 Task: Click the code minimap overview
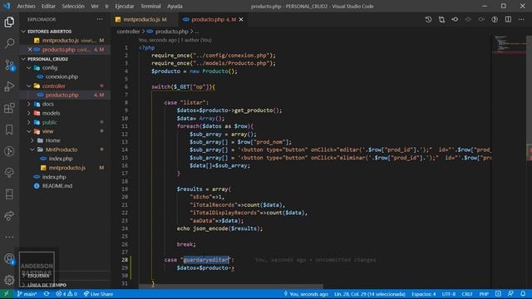tap(509, 44)
